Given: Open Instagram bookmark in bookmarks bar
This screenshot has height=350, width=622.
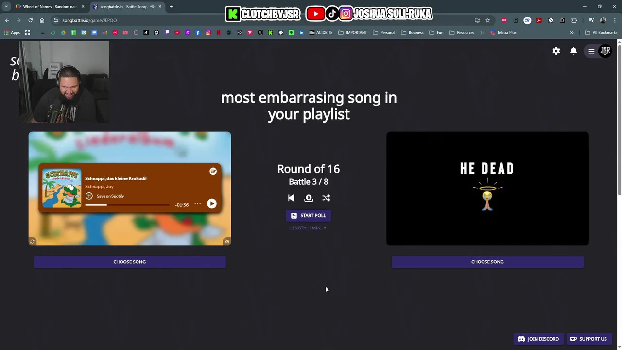Looking at the screenshot, I should [208, 33].
